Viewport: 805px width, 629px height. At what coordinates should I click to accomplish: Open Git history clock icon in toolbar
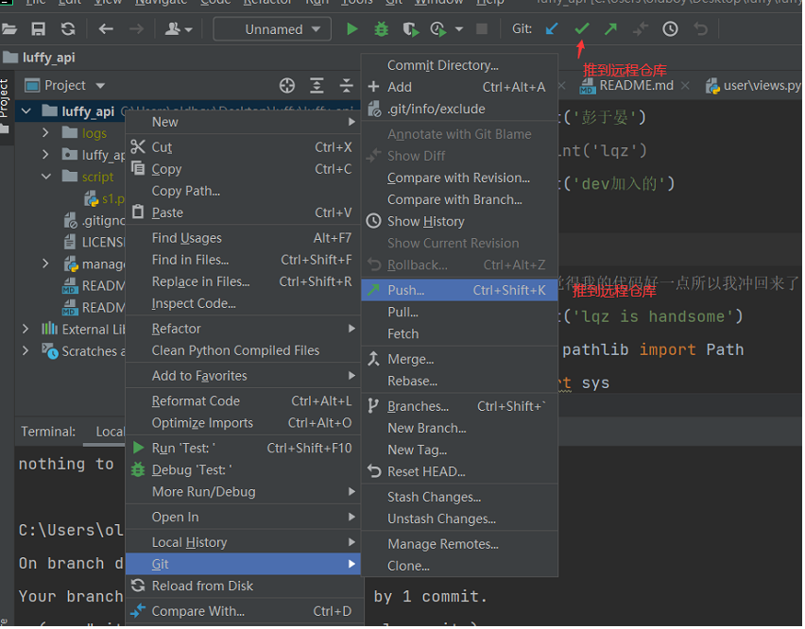click(x=670, y=29)
